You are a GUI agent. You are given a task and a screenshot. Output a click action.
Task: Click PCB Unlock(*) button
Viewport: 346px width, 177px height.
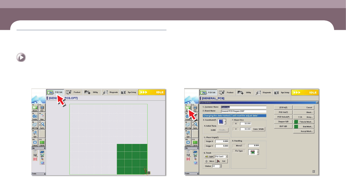point(283,117)
